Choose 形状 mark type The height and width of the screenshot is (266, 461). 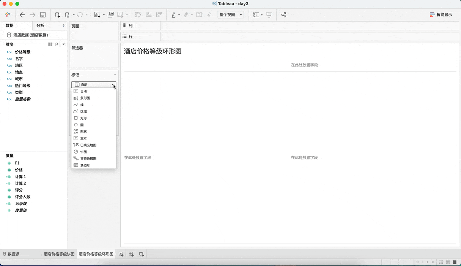94,131
